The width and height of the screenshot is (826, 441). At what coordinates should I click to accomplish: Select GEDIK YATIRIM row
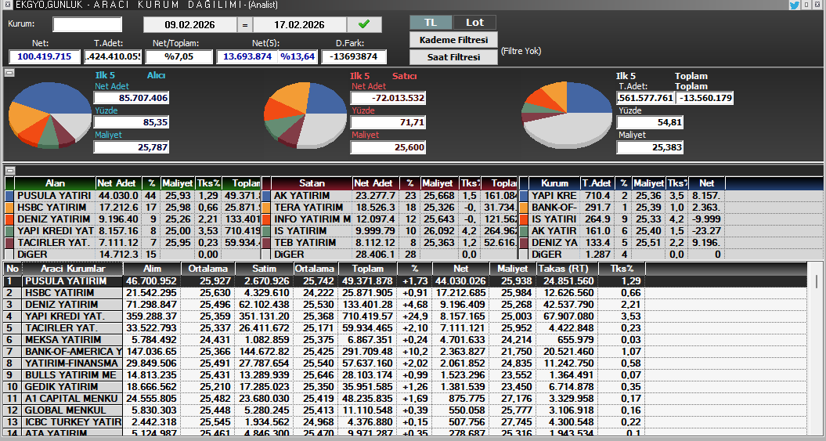click(x=405, y=387)
